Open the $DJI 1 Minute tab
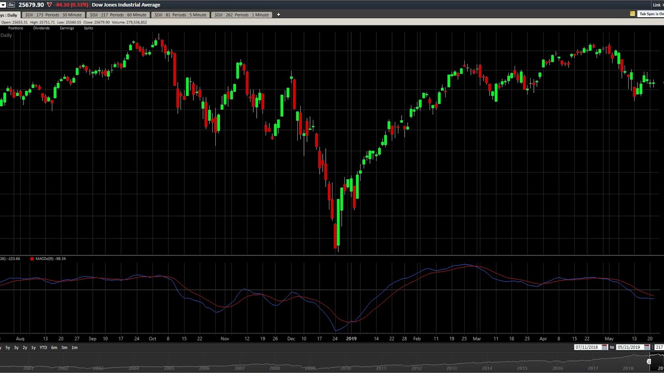 (x=241, y=15)
